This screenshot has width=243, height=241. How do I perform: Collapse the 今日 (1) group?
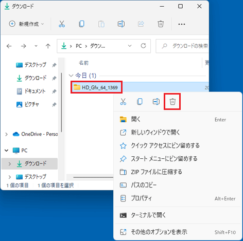[x=71, y=76]
